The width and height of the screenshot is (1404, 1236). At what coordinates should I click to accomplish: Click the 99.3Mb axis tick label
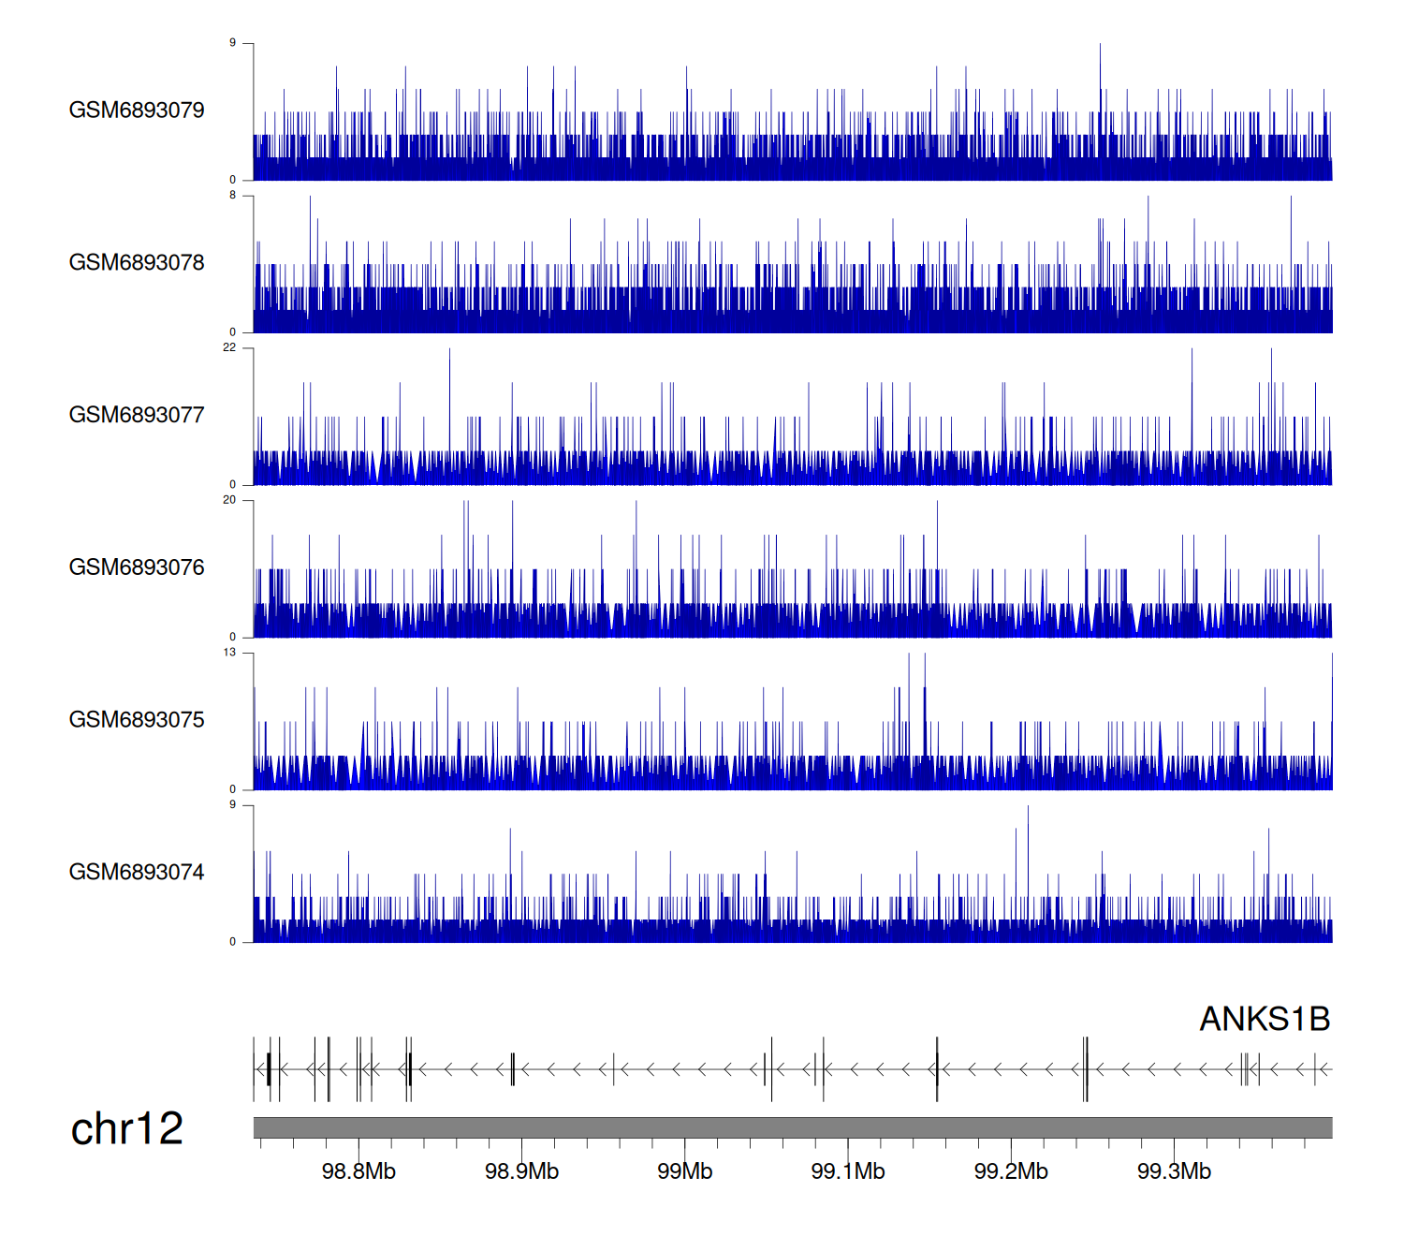(1174, 1171)
